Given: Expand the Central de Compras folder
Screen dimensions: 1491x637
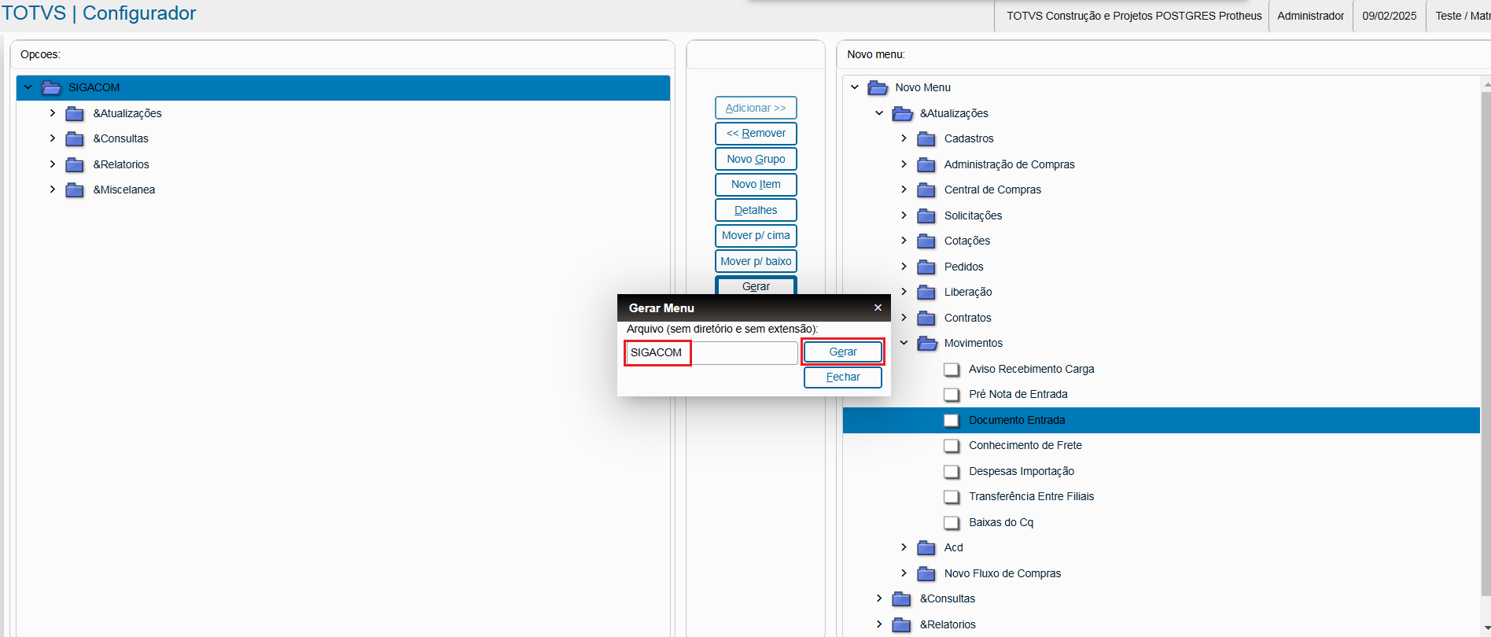Looking at the screenshot, I should [x=904, y=190].
